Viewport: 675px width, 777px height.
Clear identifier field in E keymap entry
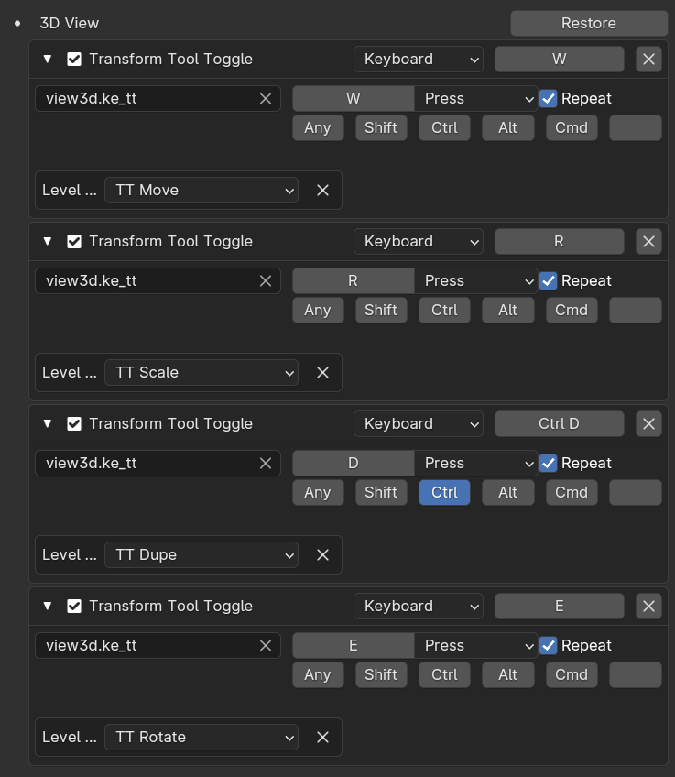coord(266,646)
